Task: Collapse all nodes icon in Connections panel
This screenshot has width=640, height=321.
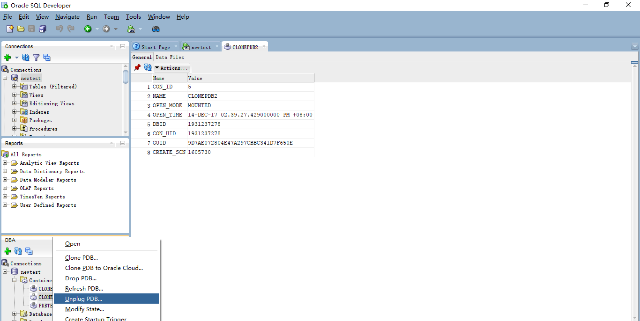Action: pos(47,58)
